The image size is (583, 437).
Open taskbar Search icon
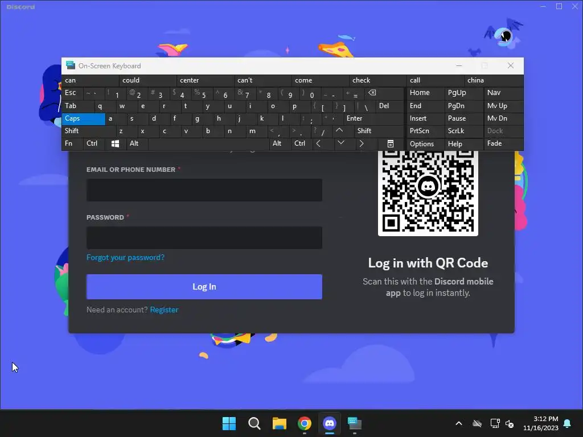254,423
